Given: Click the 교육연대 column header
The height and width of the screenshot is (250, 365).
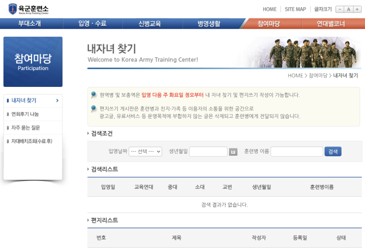Looking at the screenshot, I should pos(144,187).
